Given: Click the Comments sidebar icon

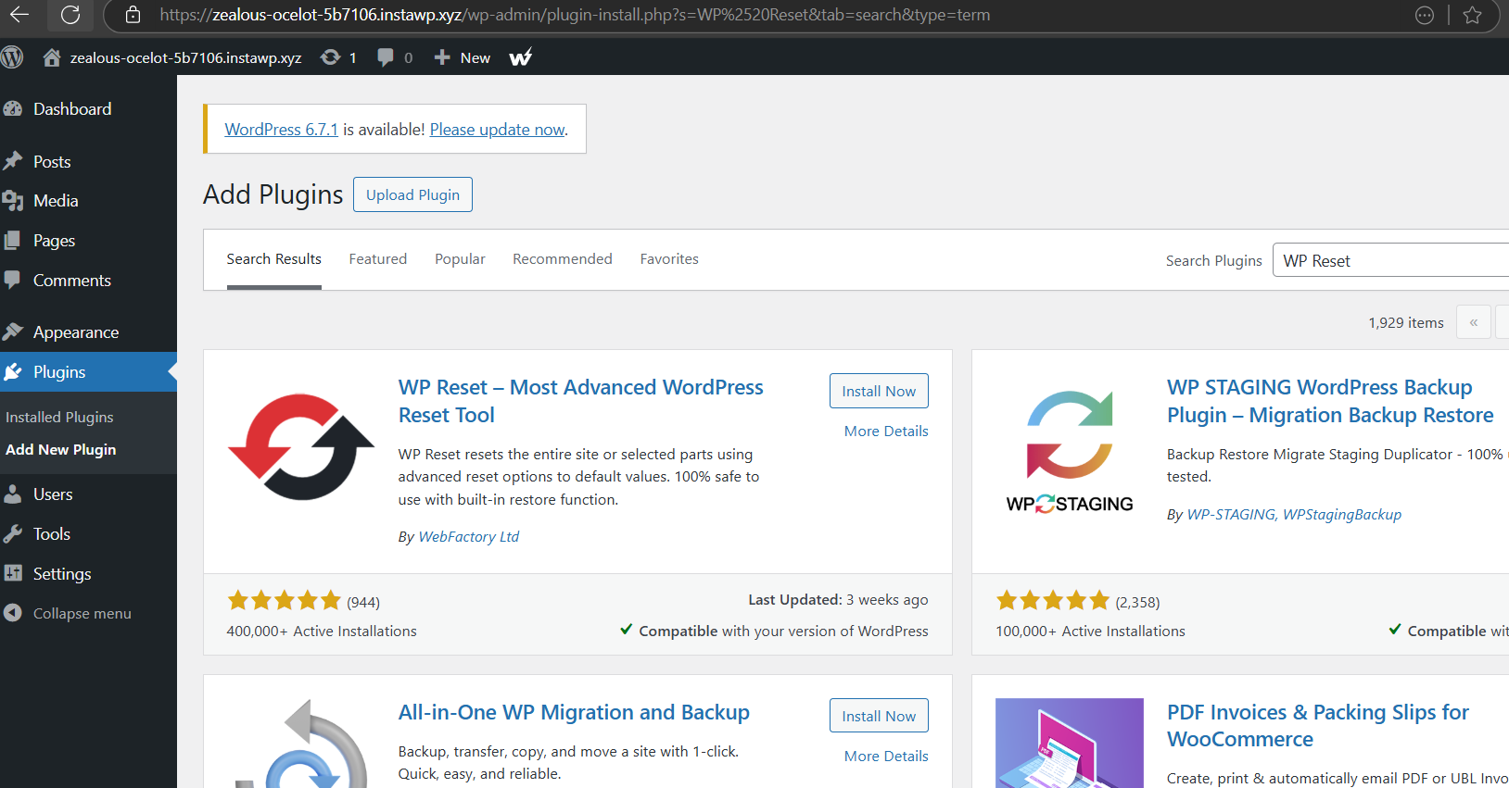Looking at the screenshot, I should coord(12,280).
